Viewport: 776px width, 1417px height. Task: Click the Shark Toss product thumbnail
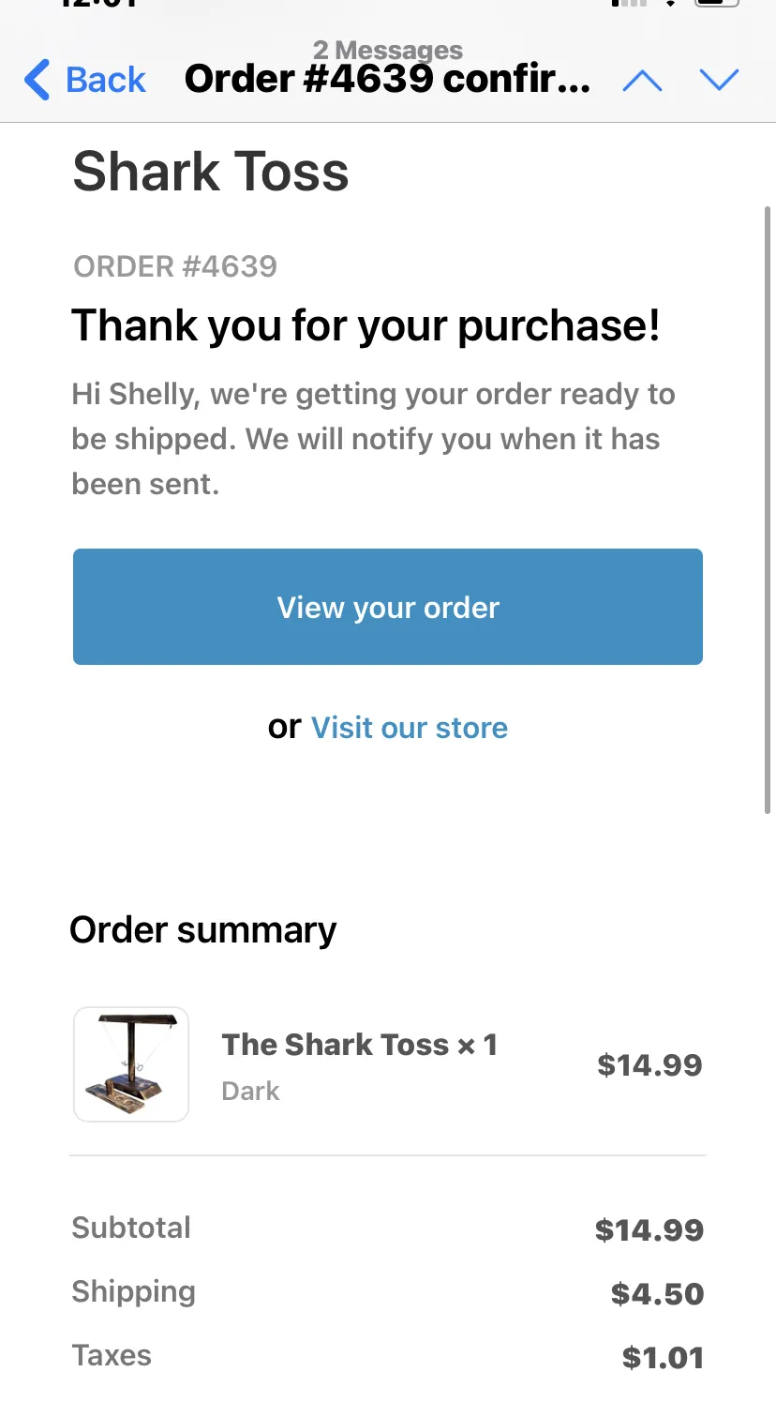coord(131,1064)
